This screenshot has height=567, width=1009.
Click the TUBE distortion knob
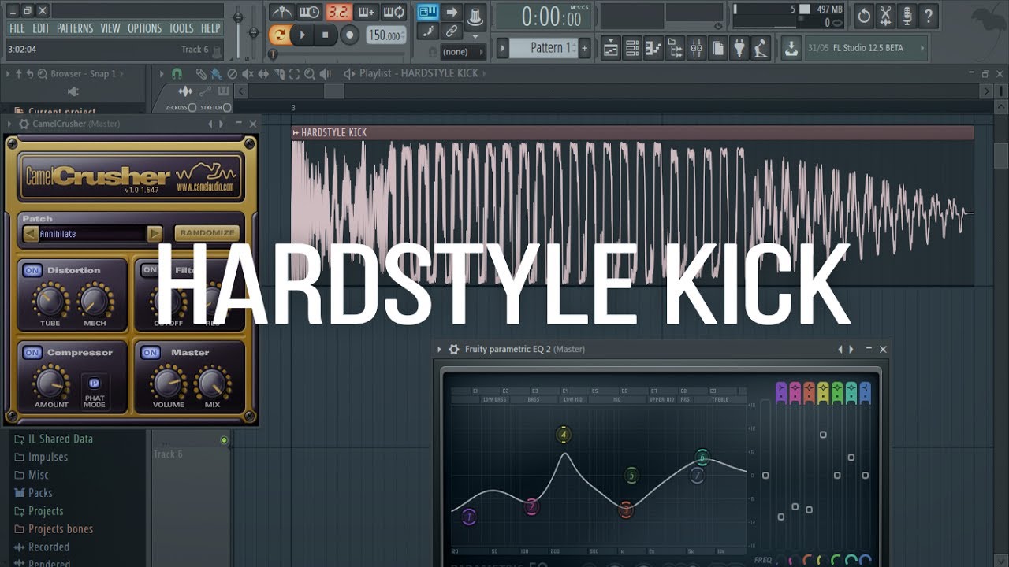[50, 300]
